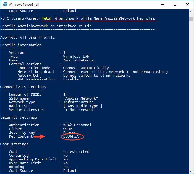Click the 'Connectivity settings' heading
Image resolution: width=194 pixels, height=174 pixels.
click(23, 87)
